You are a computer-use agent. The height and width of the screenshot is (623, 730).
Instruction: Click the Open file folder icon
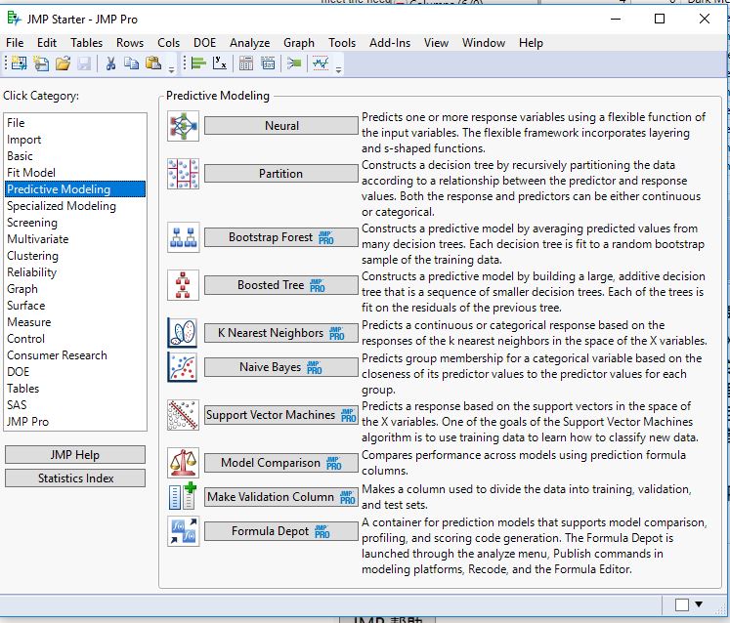[63, 64]
